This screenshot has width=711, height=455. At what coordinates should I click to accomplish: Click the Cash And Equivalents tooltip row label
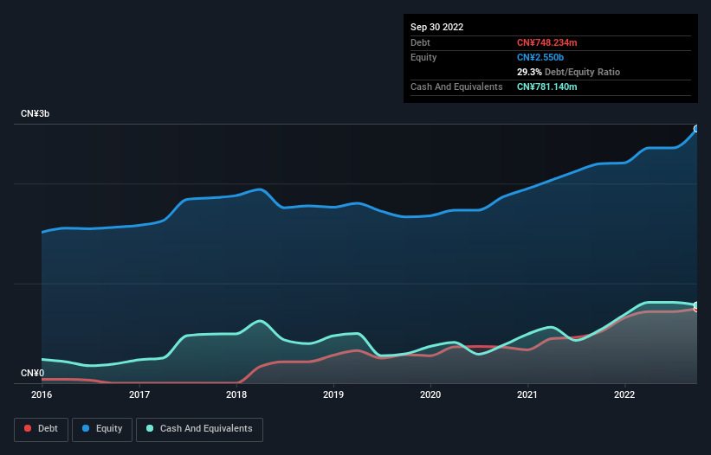click(x=456, y=87)
